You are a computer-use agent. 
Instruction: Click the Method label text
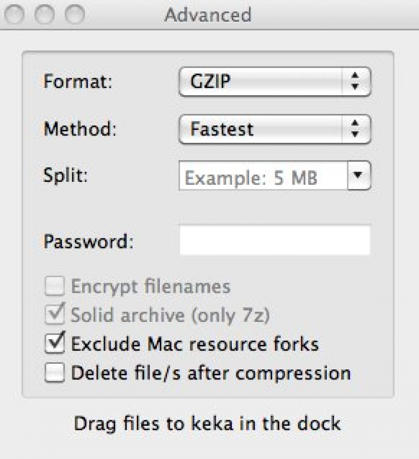tap(80, 129)
